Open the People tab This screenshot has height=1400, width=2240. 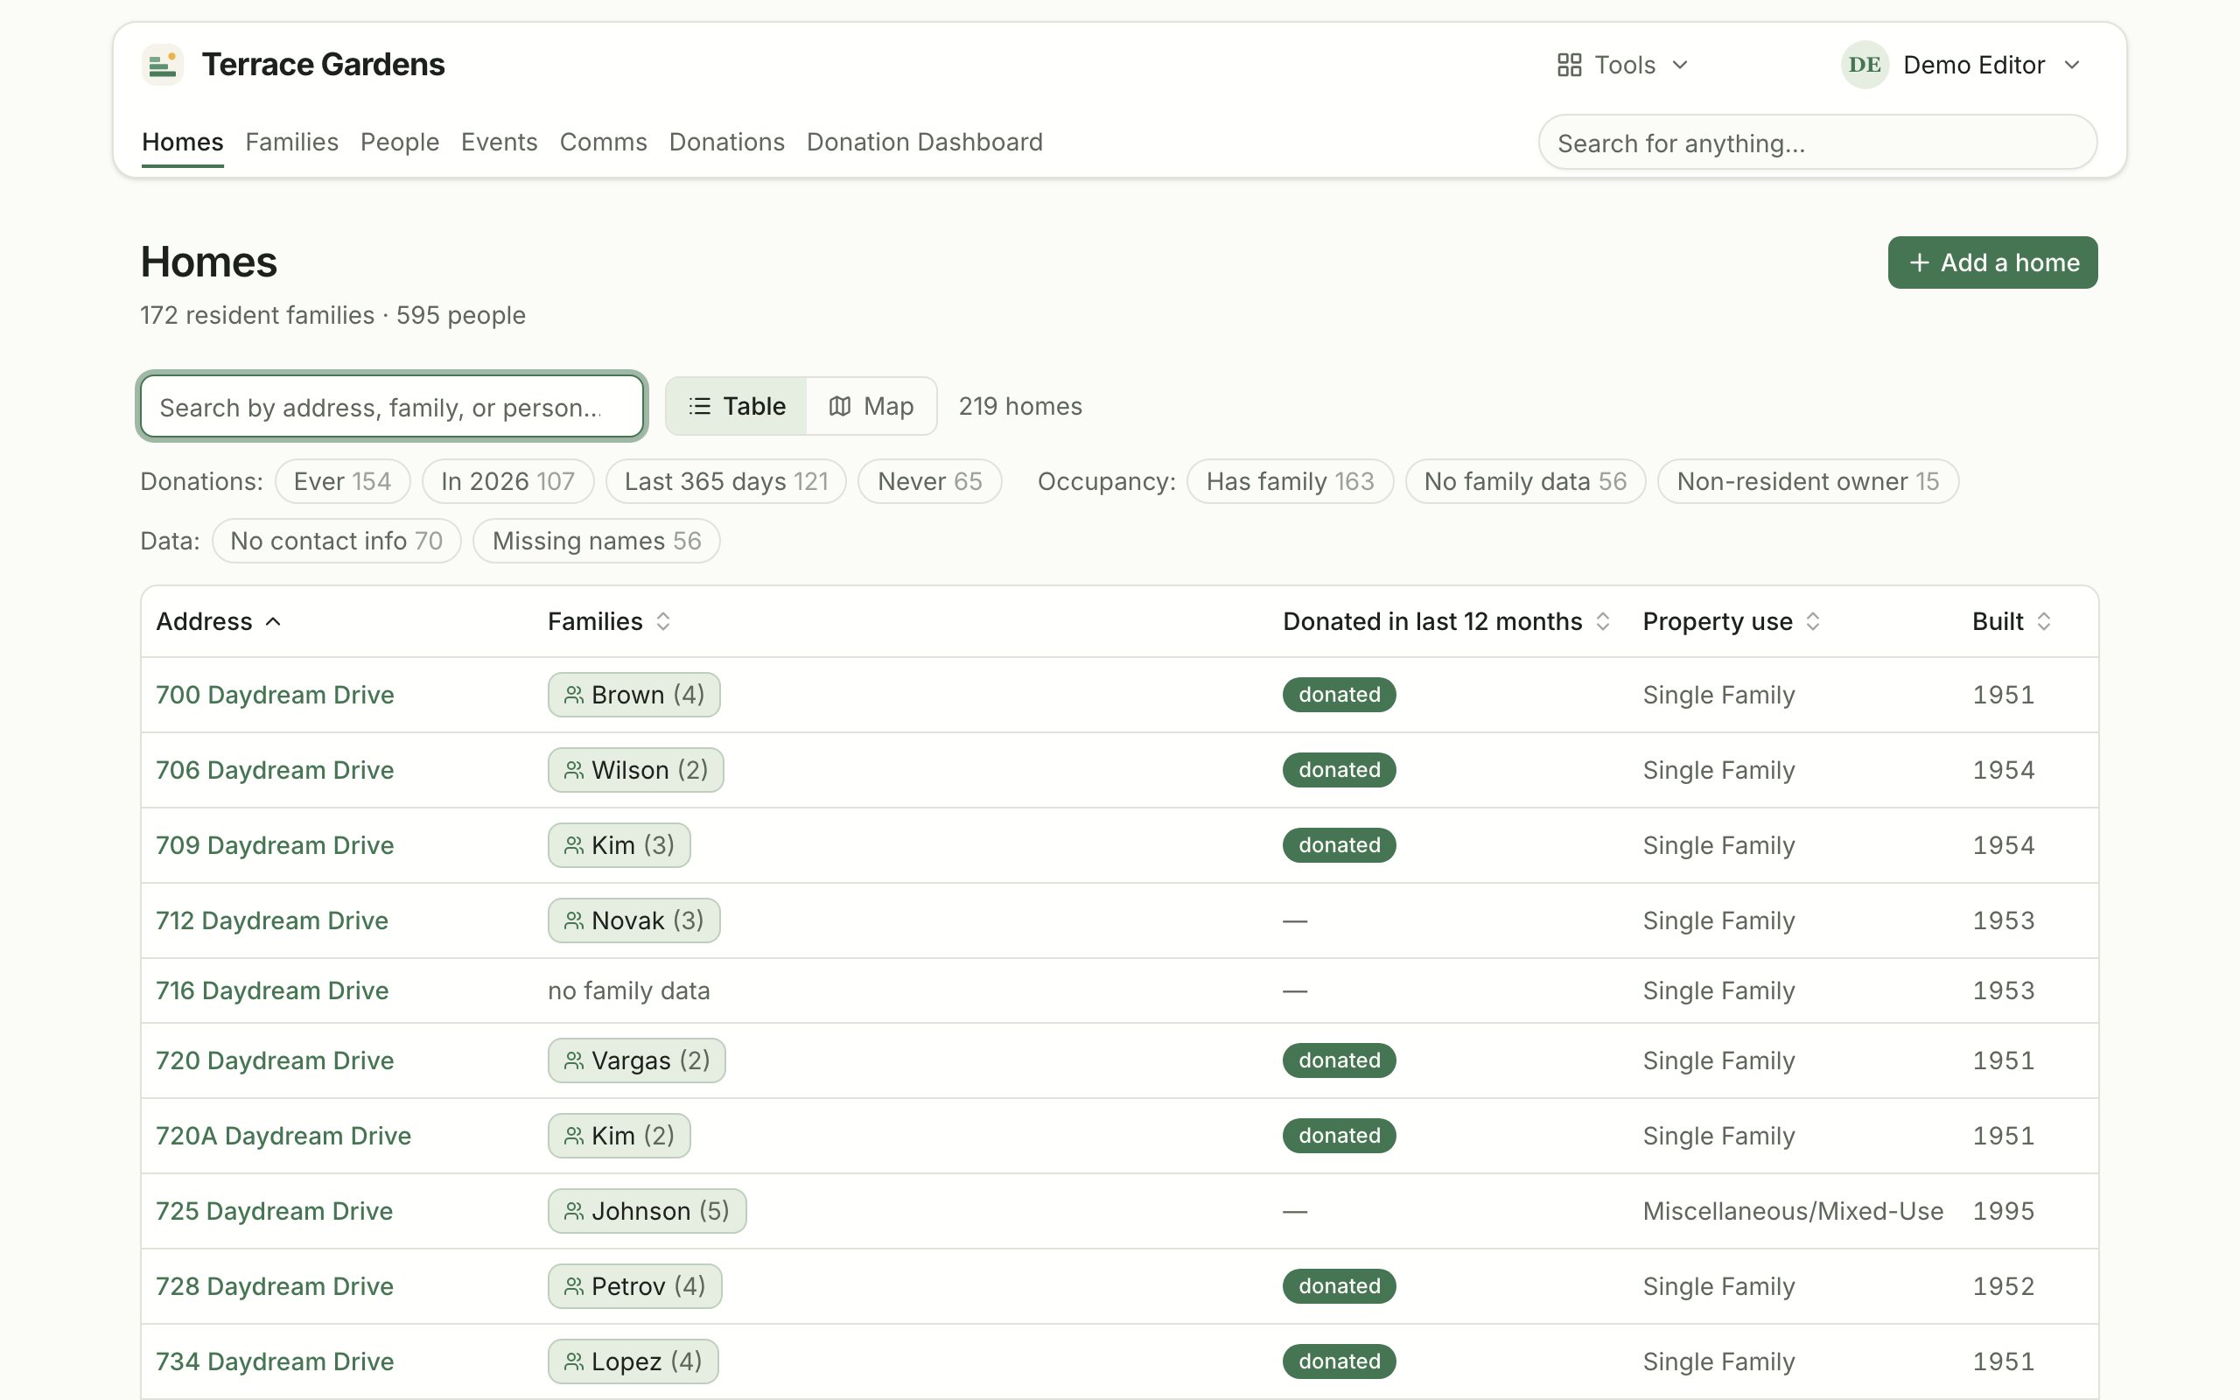[x=399, y=142]
